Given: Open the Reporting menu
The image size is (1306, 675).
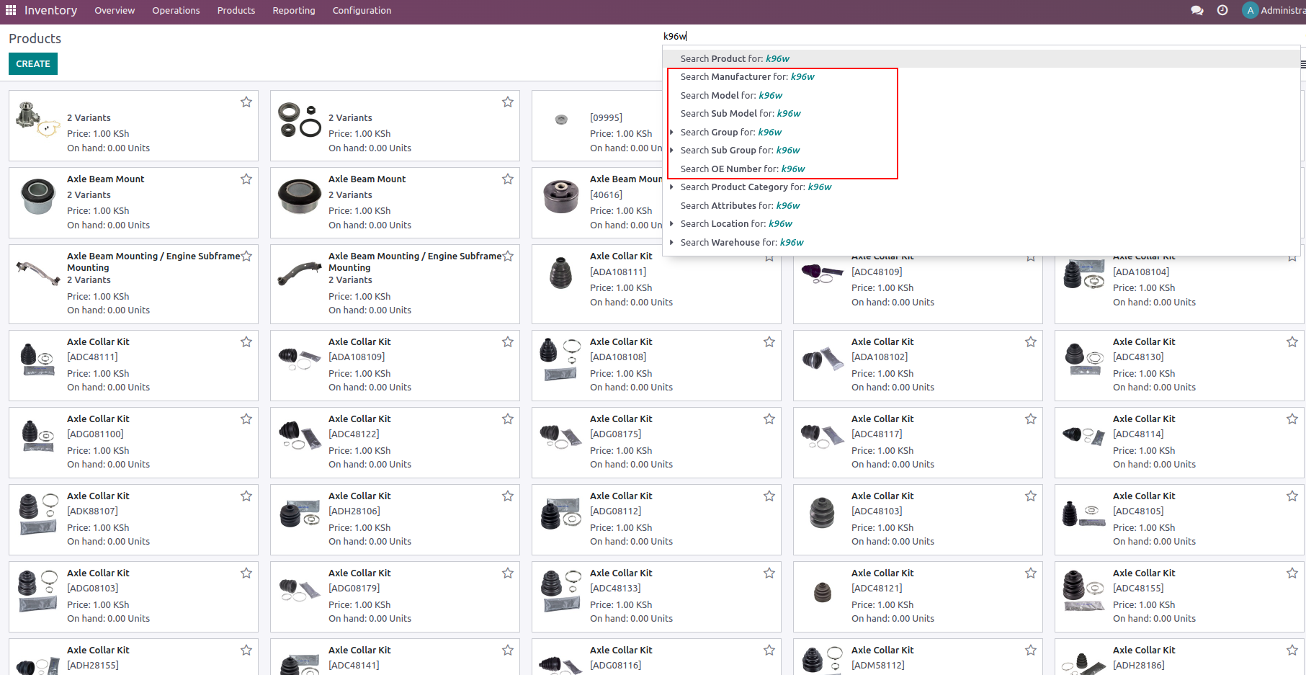Looking at the screenshot, I should 293,11.
